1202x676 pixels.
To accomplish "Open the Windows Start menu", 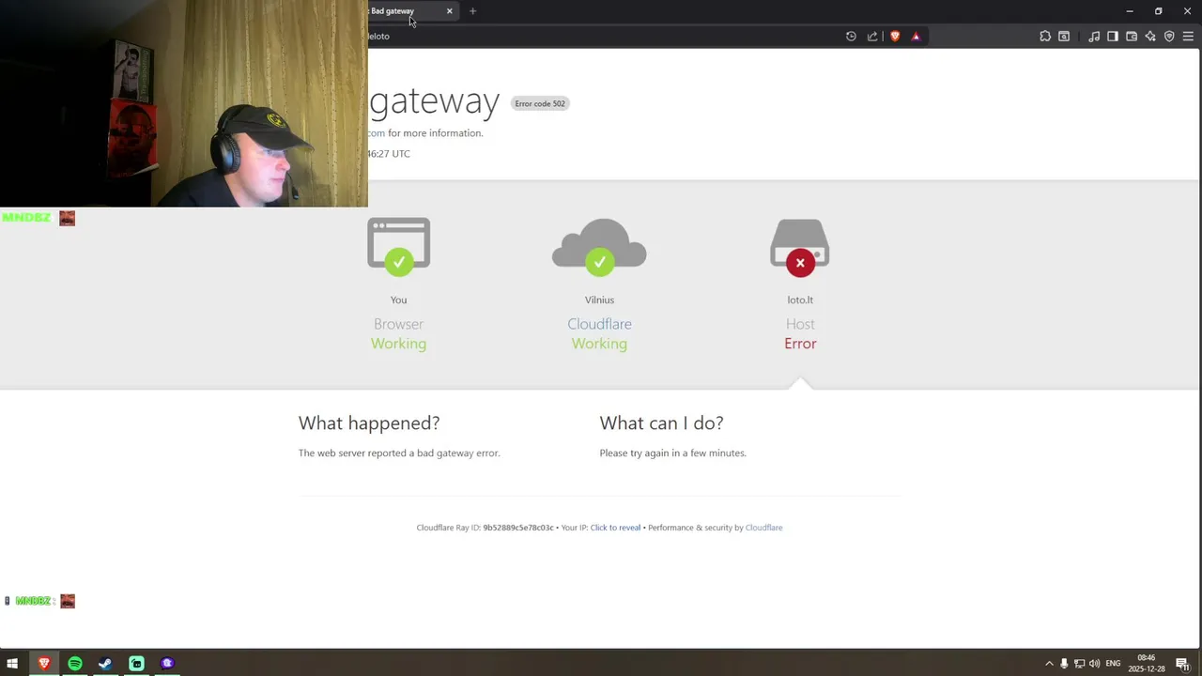I will pyautogui.click(x=13, y=663).
